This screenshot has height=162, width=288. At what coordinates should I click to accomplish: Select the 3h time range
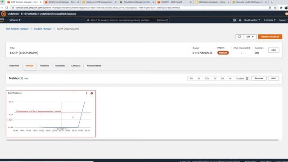tap(199, 78)
